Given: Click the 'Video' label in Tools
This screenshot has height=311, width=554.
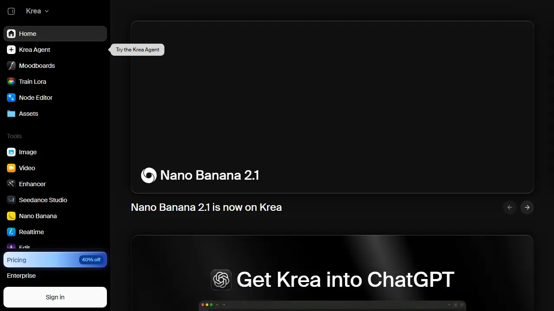Looking at the screenshot, I should pos(27,168).
